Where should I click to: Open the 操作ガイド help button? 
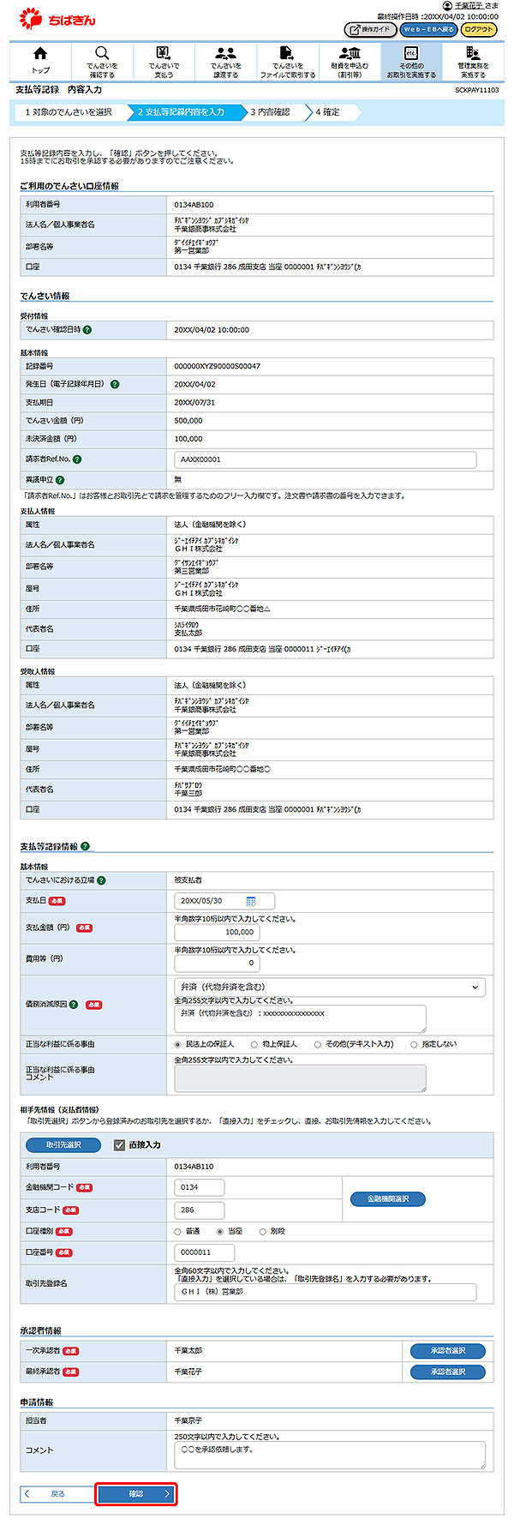370,29
